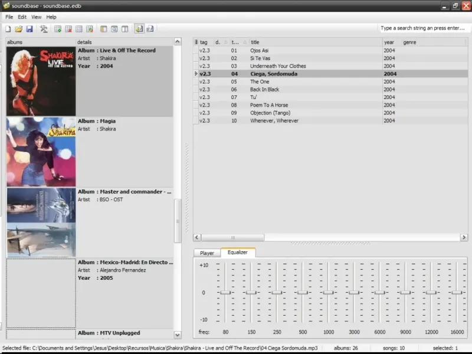Select the Magia album cover thumbnail

(x=41, y=152)
